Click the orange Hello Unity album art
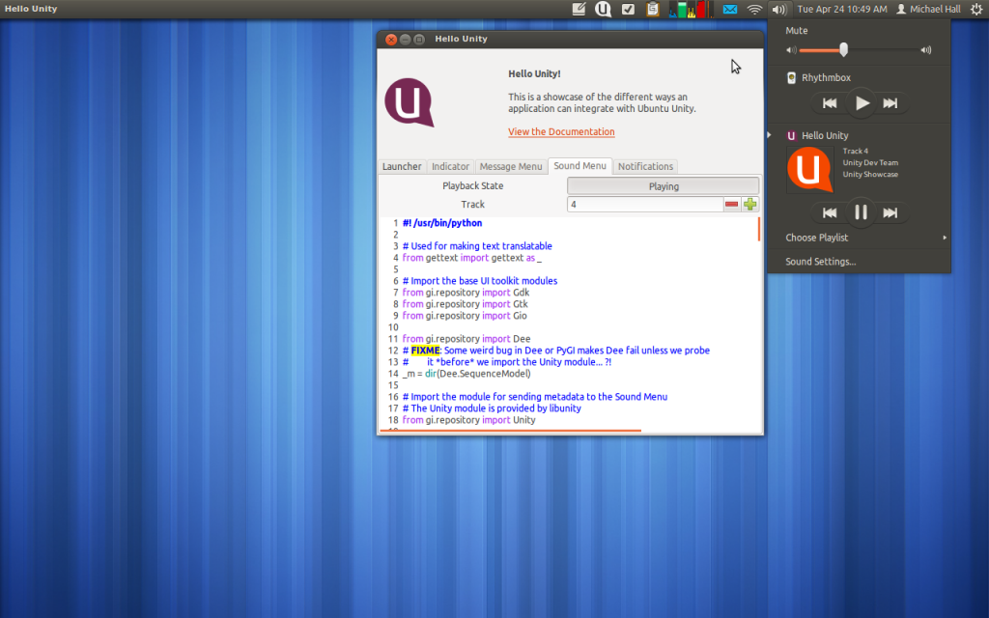Viewport: 989px width, 618px height. (810, 169)
